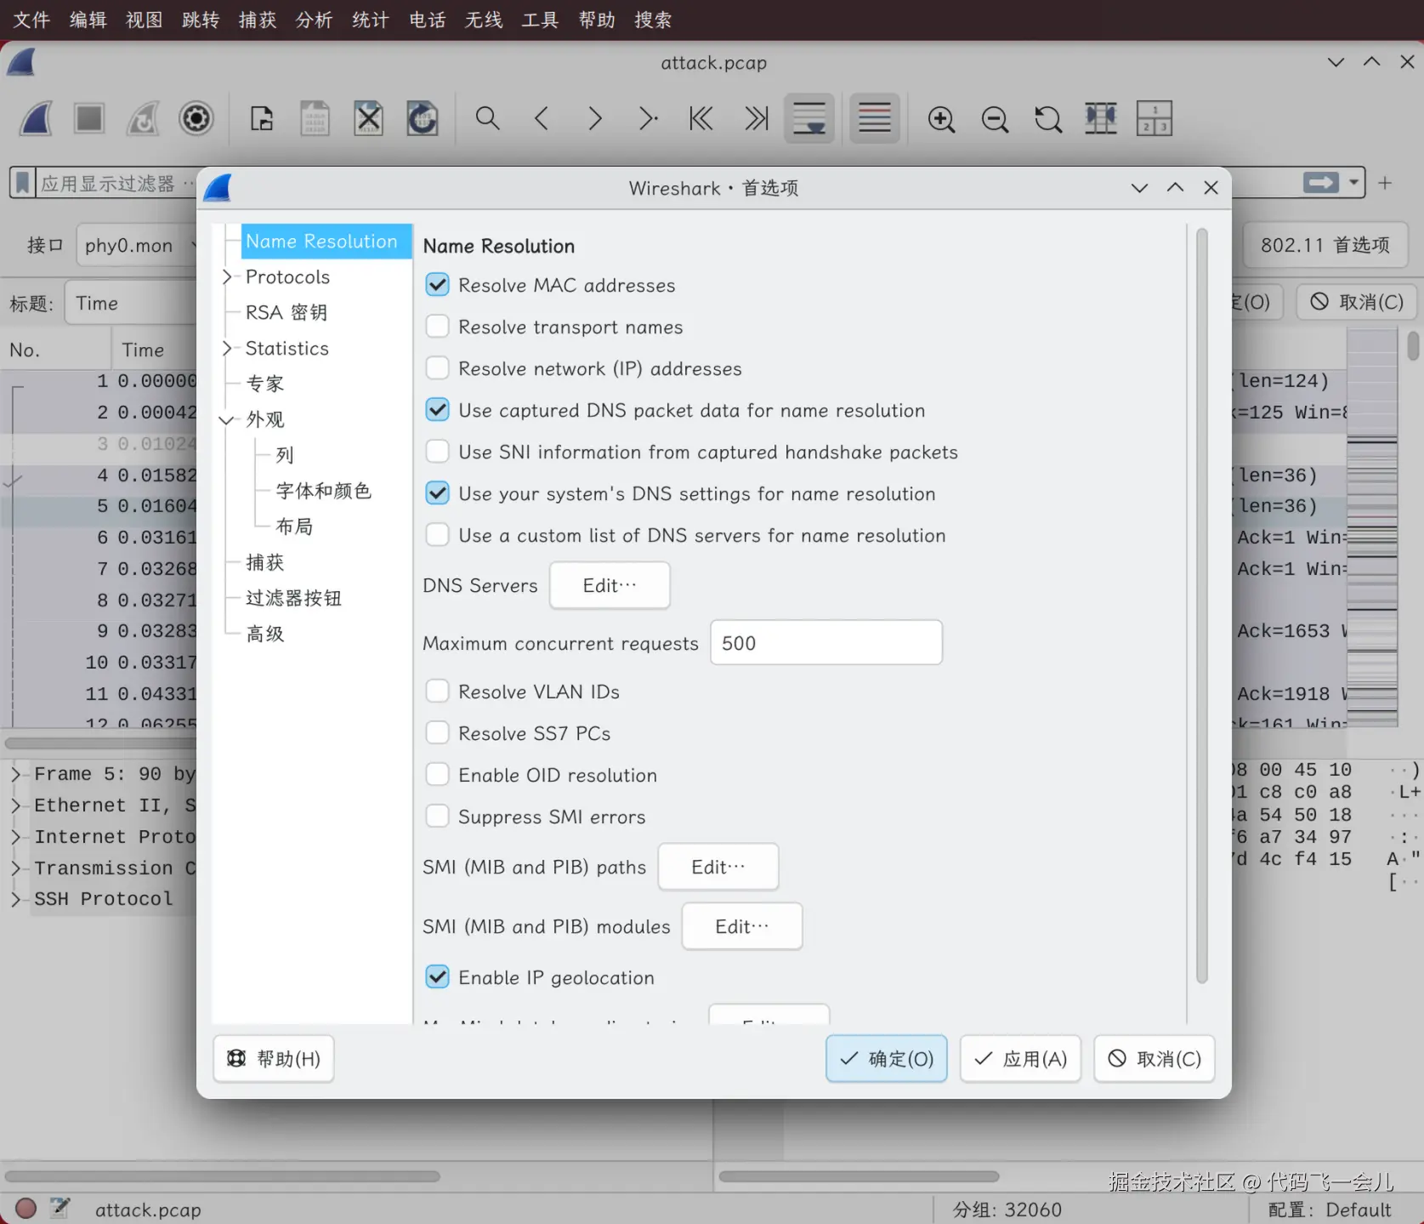Open a capture file icon

pos(262,118)
